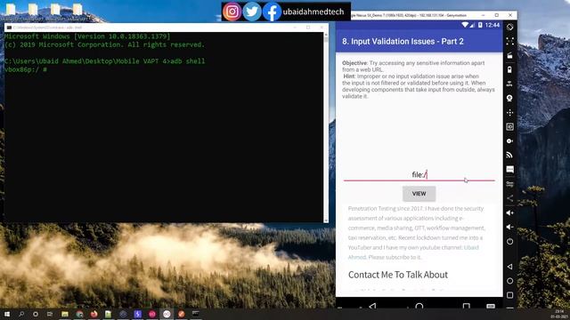Viewport: 570px width, 320px height.
Task: Open Windows taskbar search
Action: pyautogui.click(x=21, y=314)
